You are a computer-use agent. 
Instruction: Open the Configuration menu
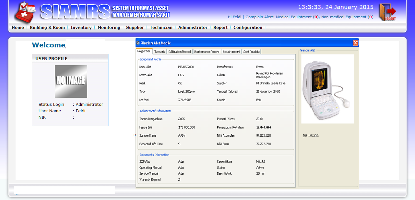pyautogui.click(x=248, y=28)
